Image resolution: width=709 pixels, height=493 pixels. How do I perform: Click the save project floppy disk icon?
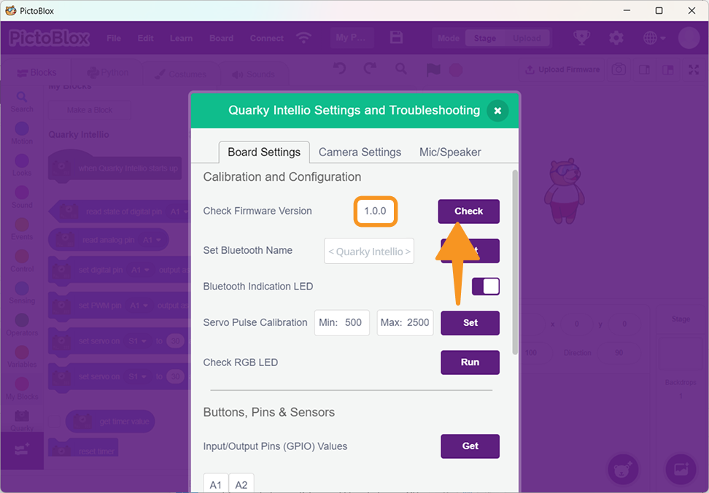396,38
